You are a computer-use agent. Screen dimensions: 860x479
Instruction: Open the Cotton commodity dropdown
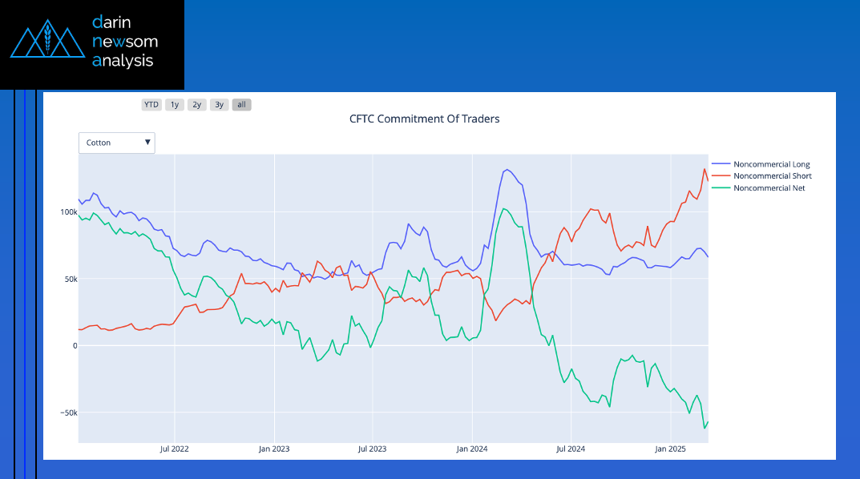[116, 143]
